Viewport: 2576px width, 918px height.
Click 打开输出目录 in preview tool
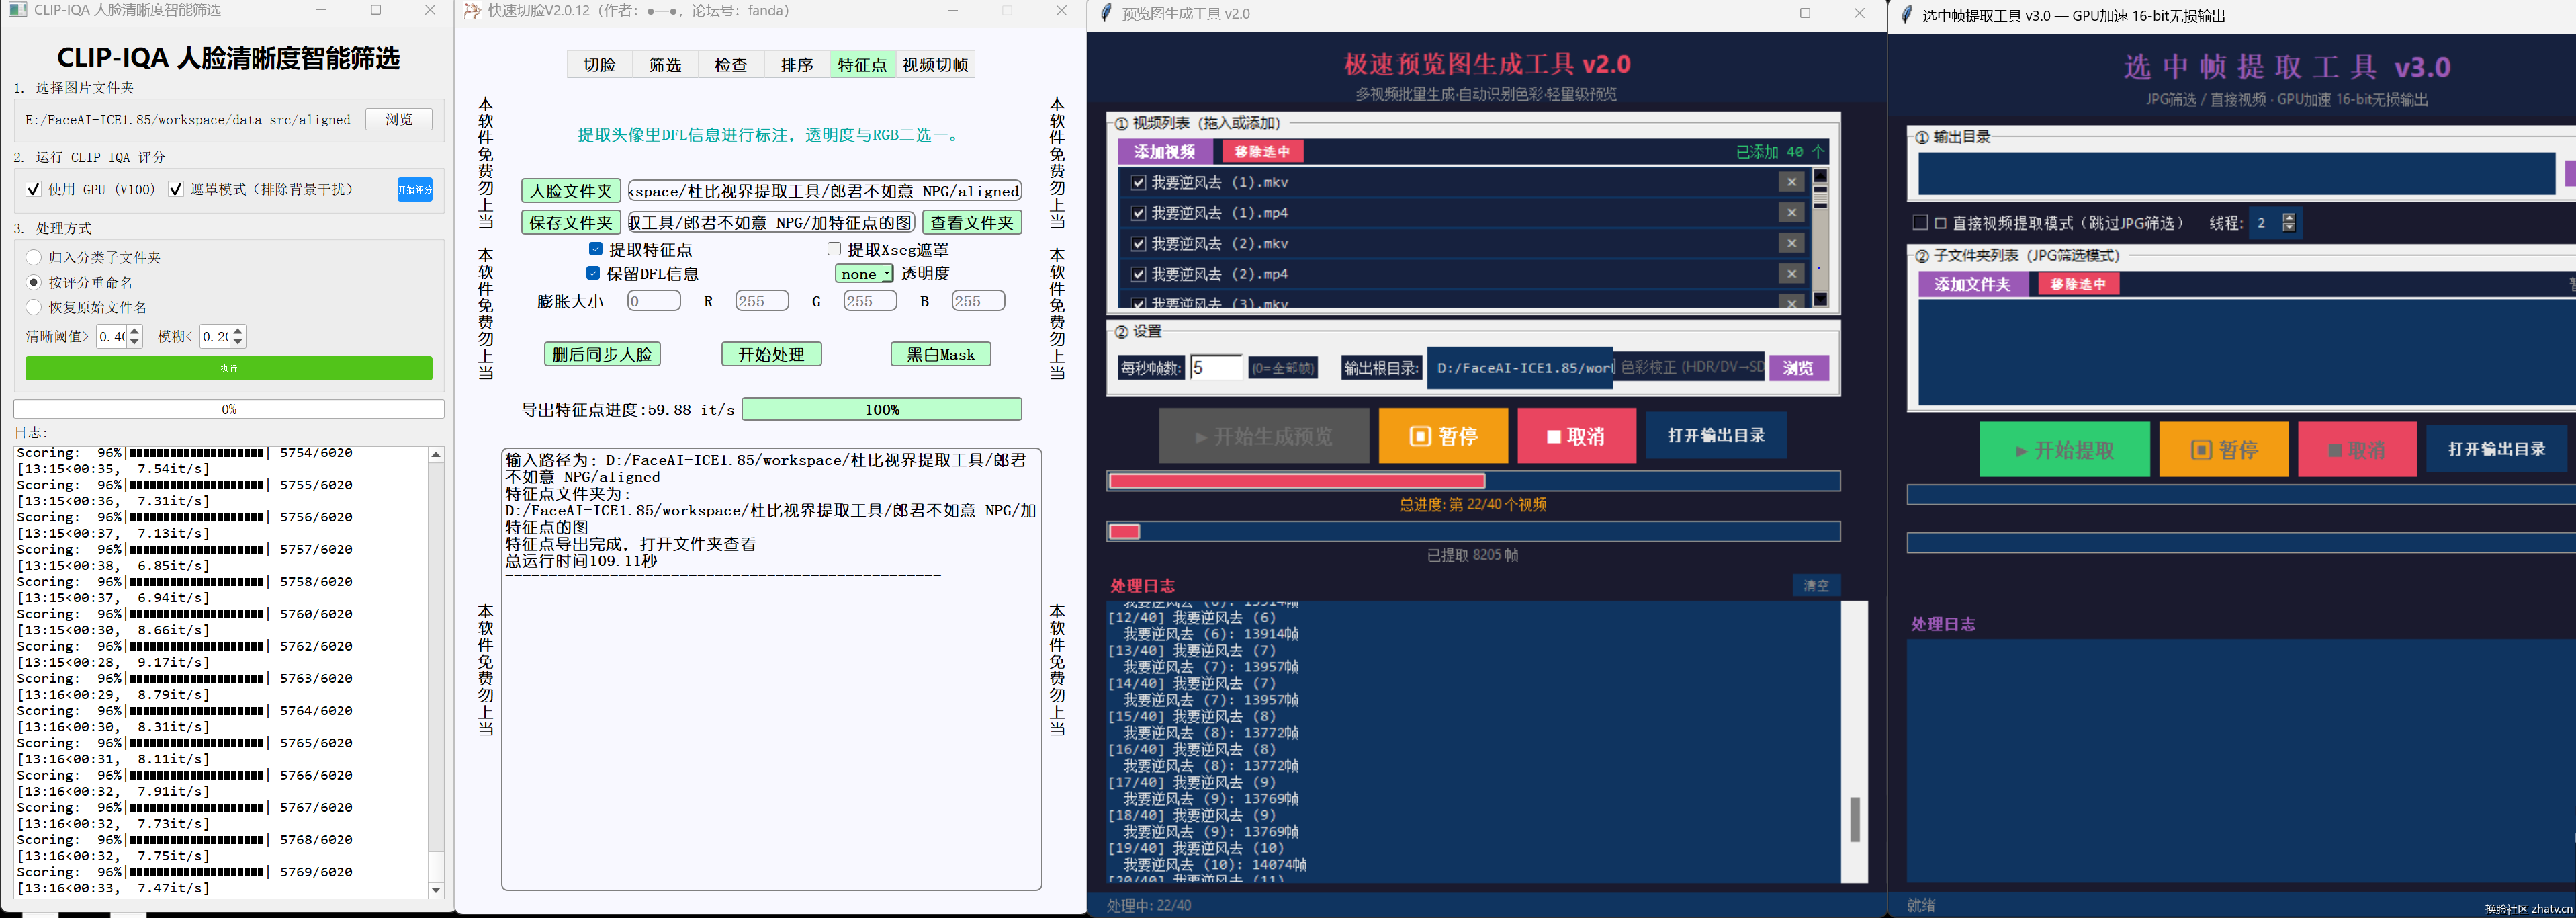pyautogui.click(x=1716, y=436)
